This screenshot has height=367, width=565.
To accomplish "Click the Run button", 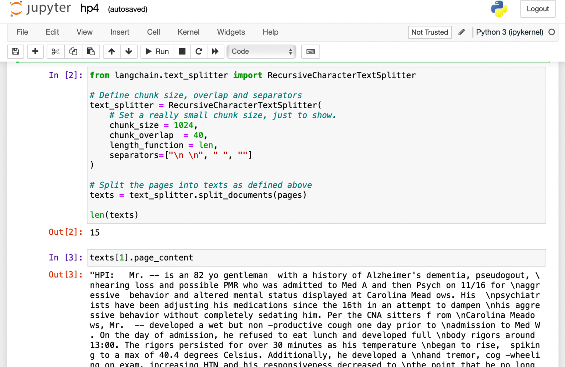I will 157,52.
